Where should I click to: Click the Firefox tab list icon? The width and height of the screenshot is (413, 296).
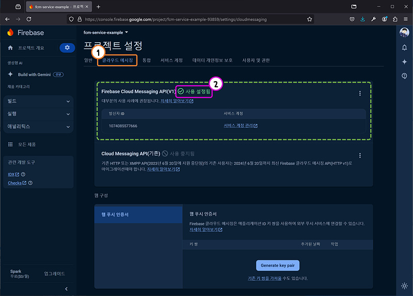(18, 7)
